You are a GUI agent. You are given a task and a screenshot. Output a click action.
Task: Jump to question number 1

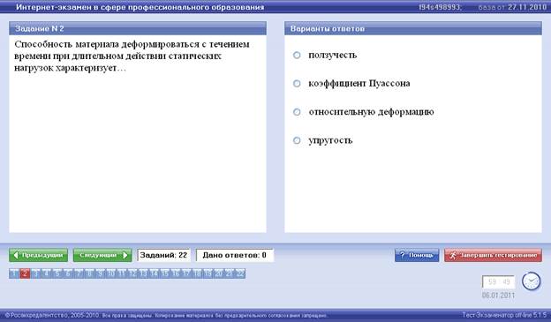coord(14,273)
